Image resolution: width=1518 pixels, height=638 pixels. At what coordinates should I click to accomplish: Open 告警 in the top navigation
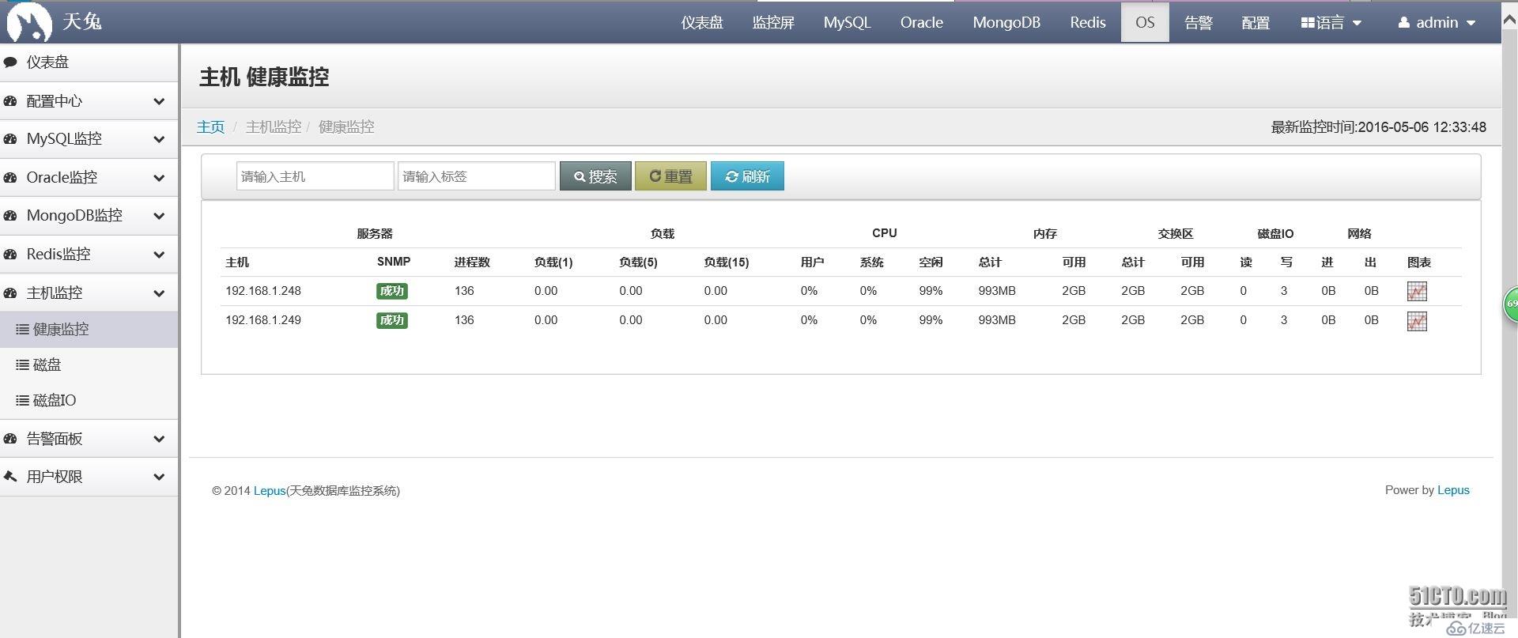click(1198, 23)
